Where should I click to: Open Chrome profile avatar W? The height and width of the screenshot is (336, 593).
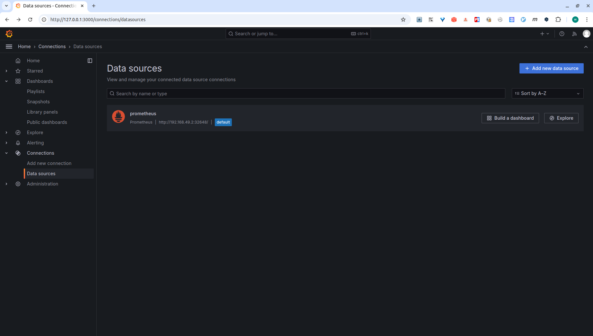point(575,20)
